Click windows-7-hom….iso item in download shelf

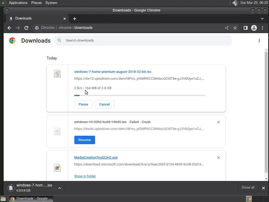(x=34, y=188)
